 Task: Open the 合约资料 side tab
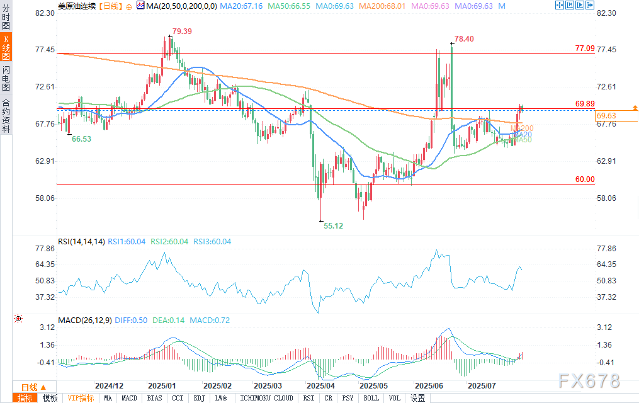coord(6,116)
